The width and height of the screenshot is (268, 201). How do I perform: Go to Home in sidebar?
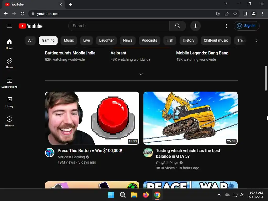pyautogui.click(x=9, y=44)
